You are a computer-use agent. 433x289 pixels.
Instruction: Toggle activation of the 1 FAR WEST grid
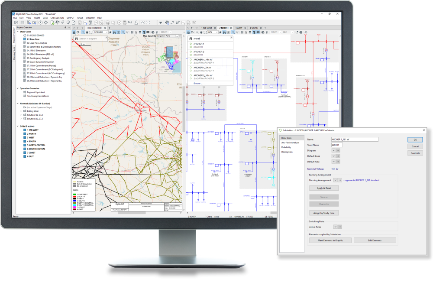click(25, 130)
